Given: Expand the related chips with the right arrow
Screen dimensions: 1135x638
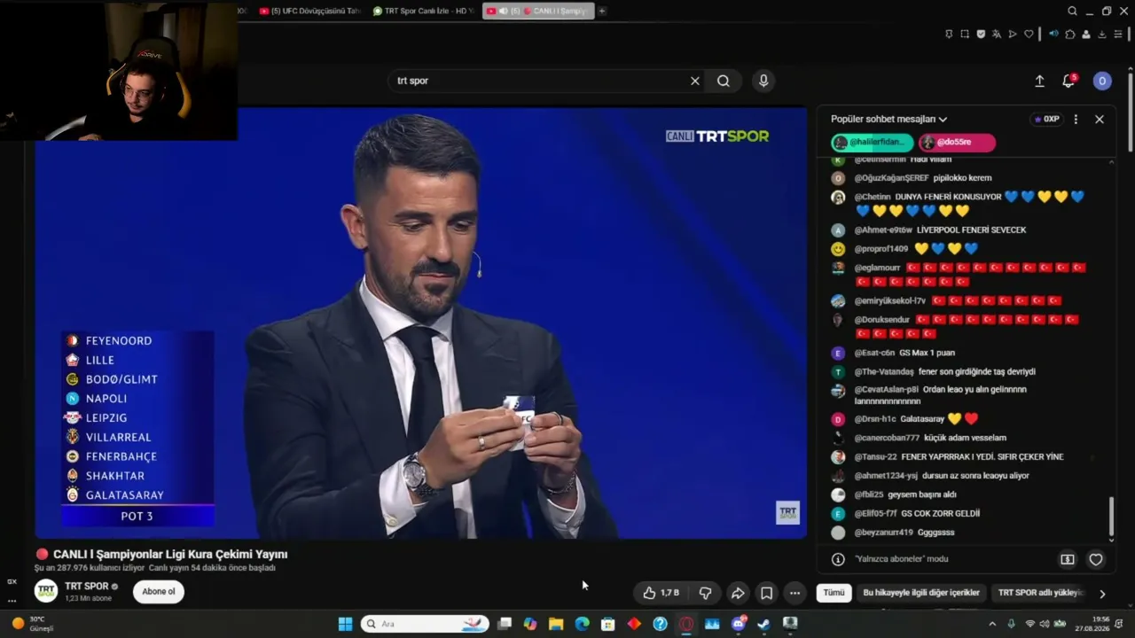Looking at the screenshot, I should point(1102,594).
